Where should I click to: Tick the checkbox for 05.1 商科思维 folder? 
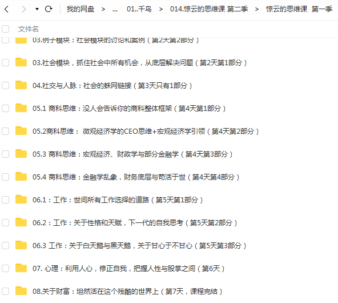click(x=5, y=109)
